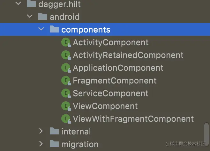Expand the migration folder

point(41,144)
